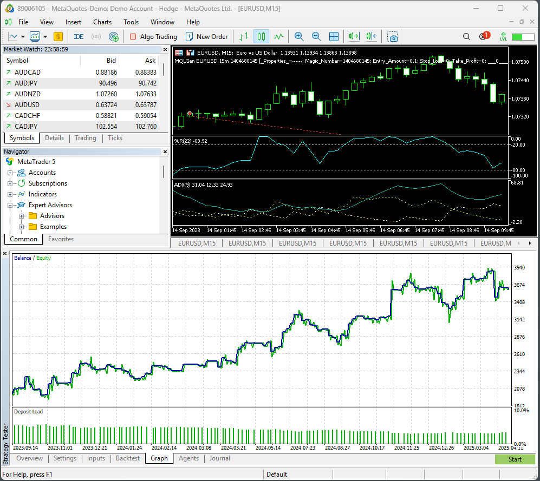Switch to Details tab in Market Watch
Image resolution: width=540 pixels, height=481 pixels.
click(54, 138)
